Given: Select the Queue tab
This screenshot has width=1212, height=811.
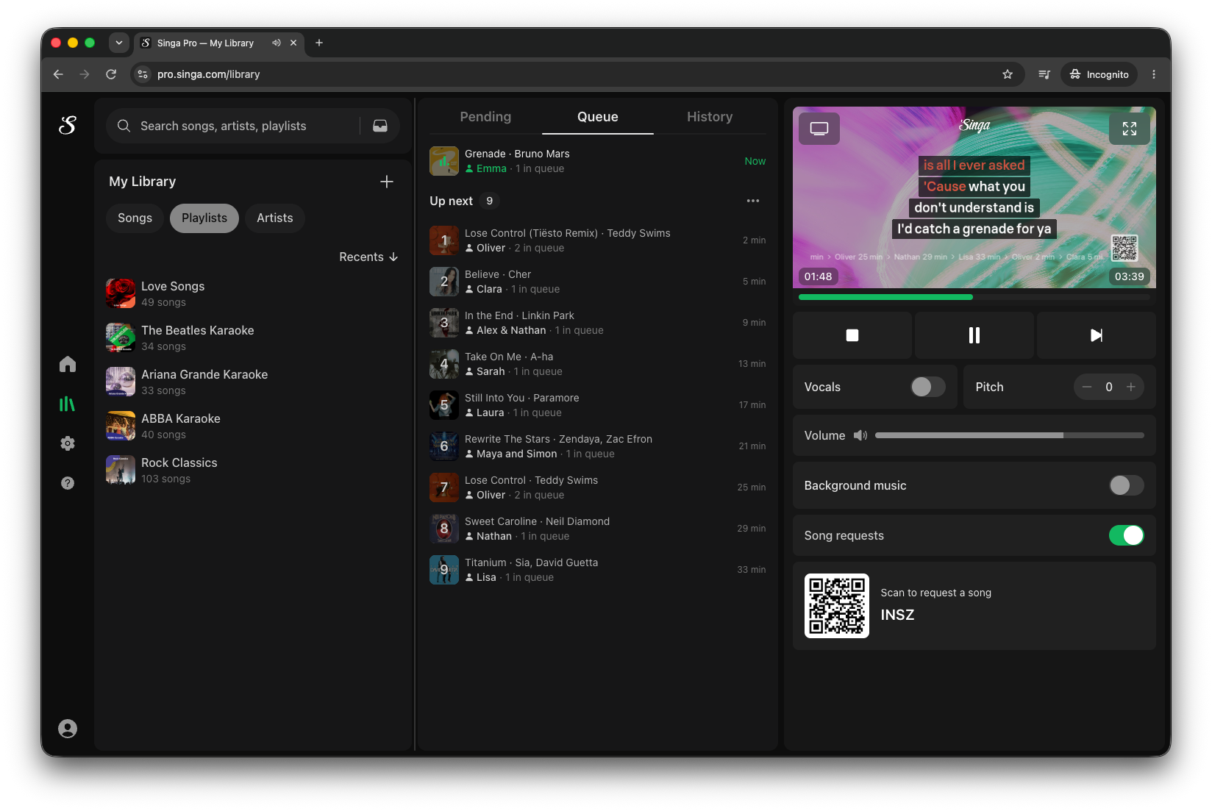Looking at the screenshot, I should [x=598, y=117].
